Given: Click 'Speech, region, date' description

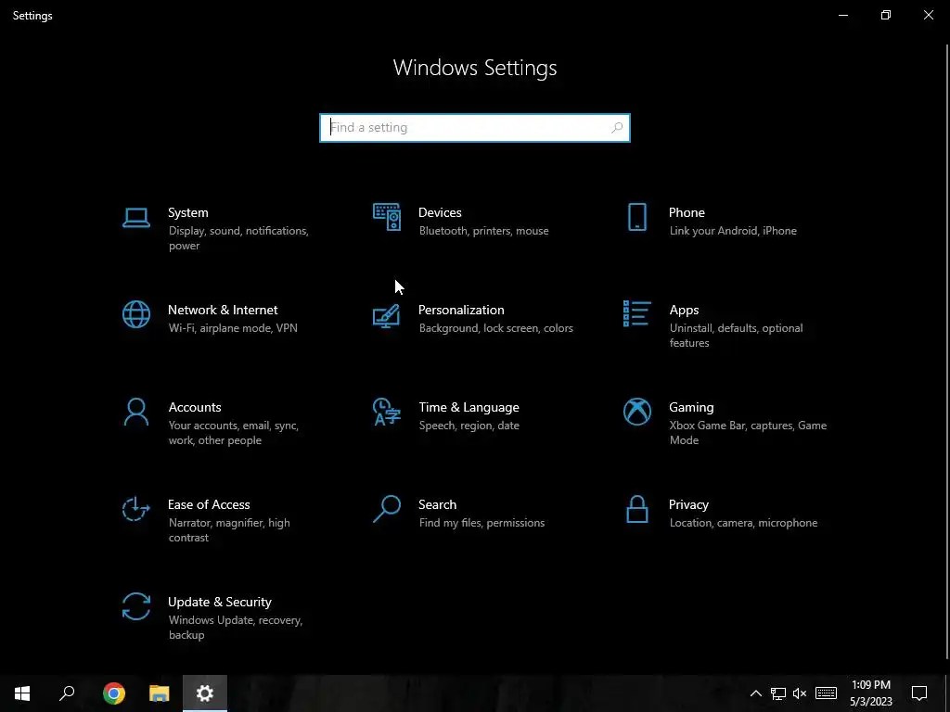Looking at the screenshot, I should point(469,426).
